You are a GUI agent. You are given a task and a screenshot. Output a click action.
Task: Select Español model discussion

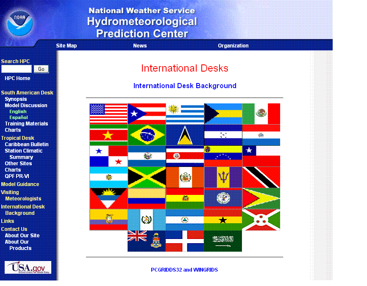pos(19,117)
